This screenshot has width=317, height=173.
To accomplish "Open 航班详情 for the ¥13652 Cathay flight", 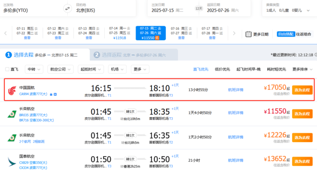I will 235,161.
